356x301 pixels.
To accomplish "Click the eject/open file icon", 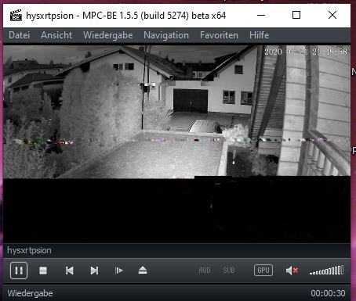I will 143,271.
